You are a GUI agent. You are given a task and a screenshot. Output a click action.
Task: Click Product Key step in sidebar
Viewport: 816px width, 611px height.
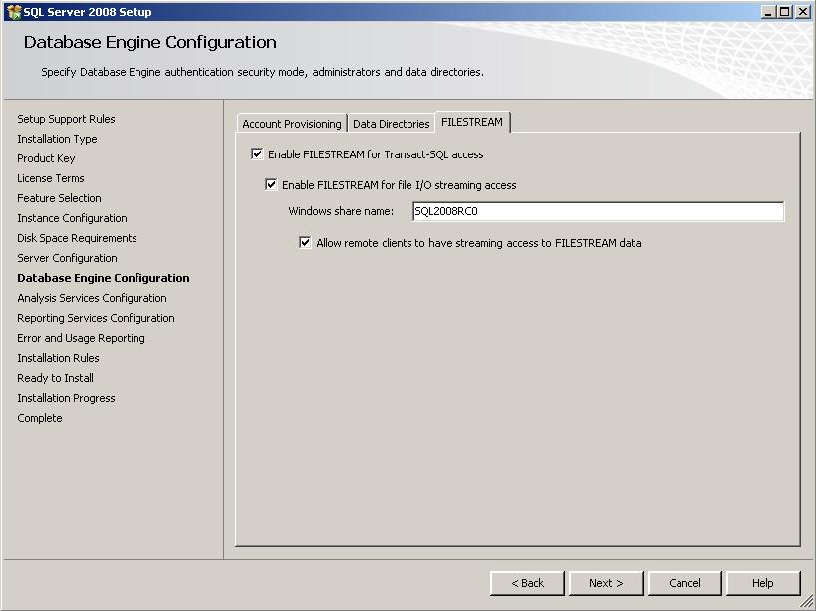[46, 158]
